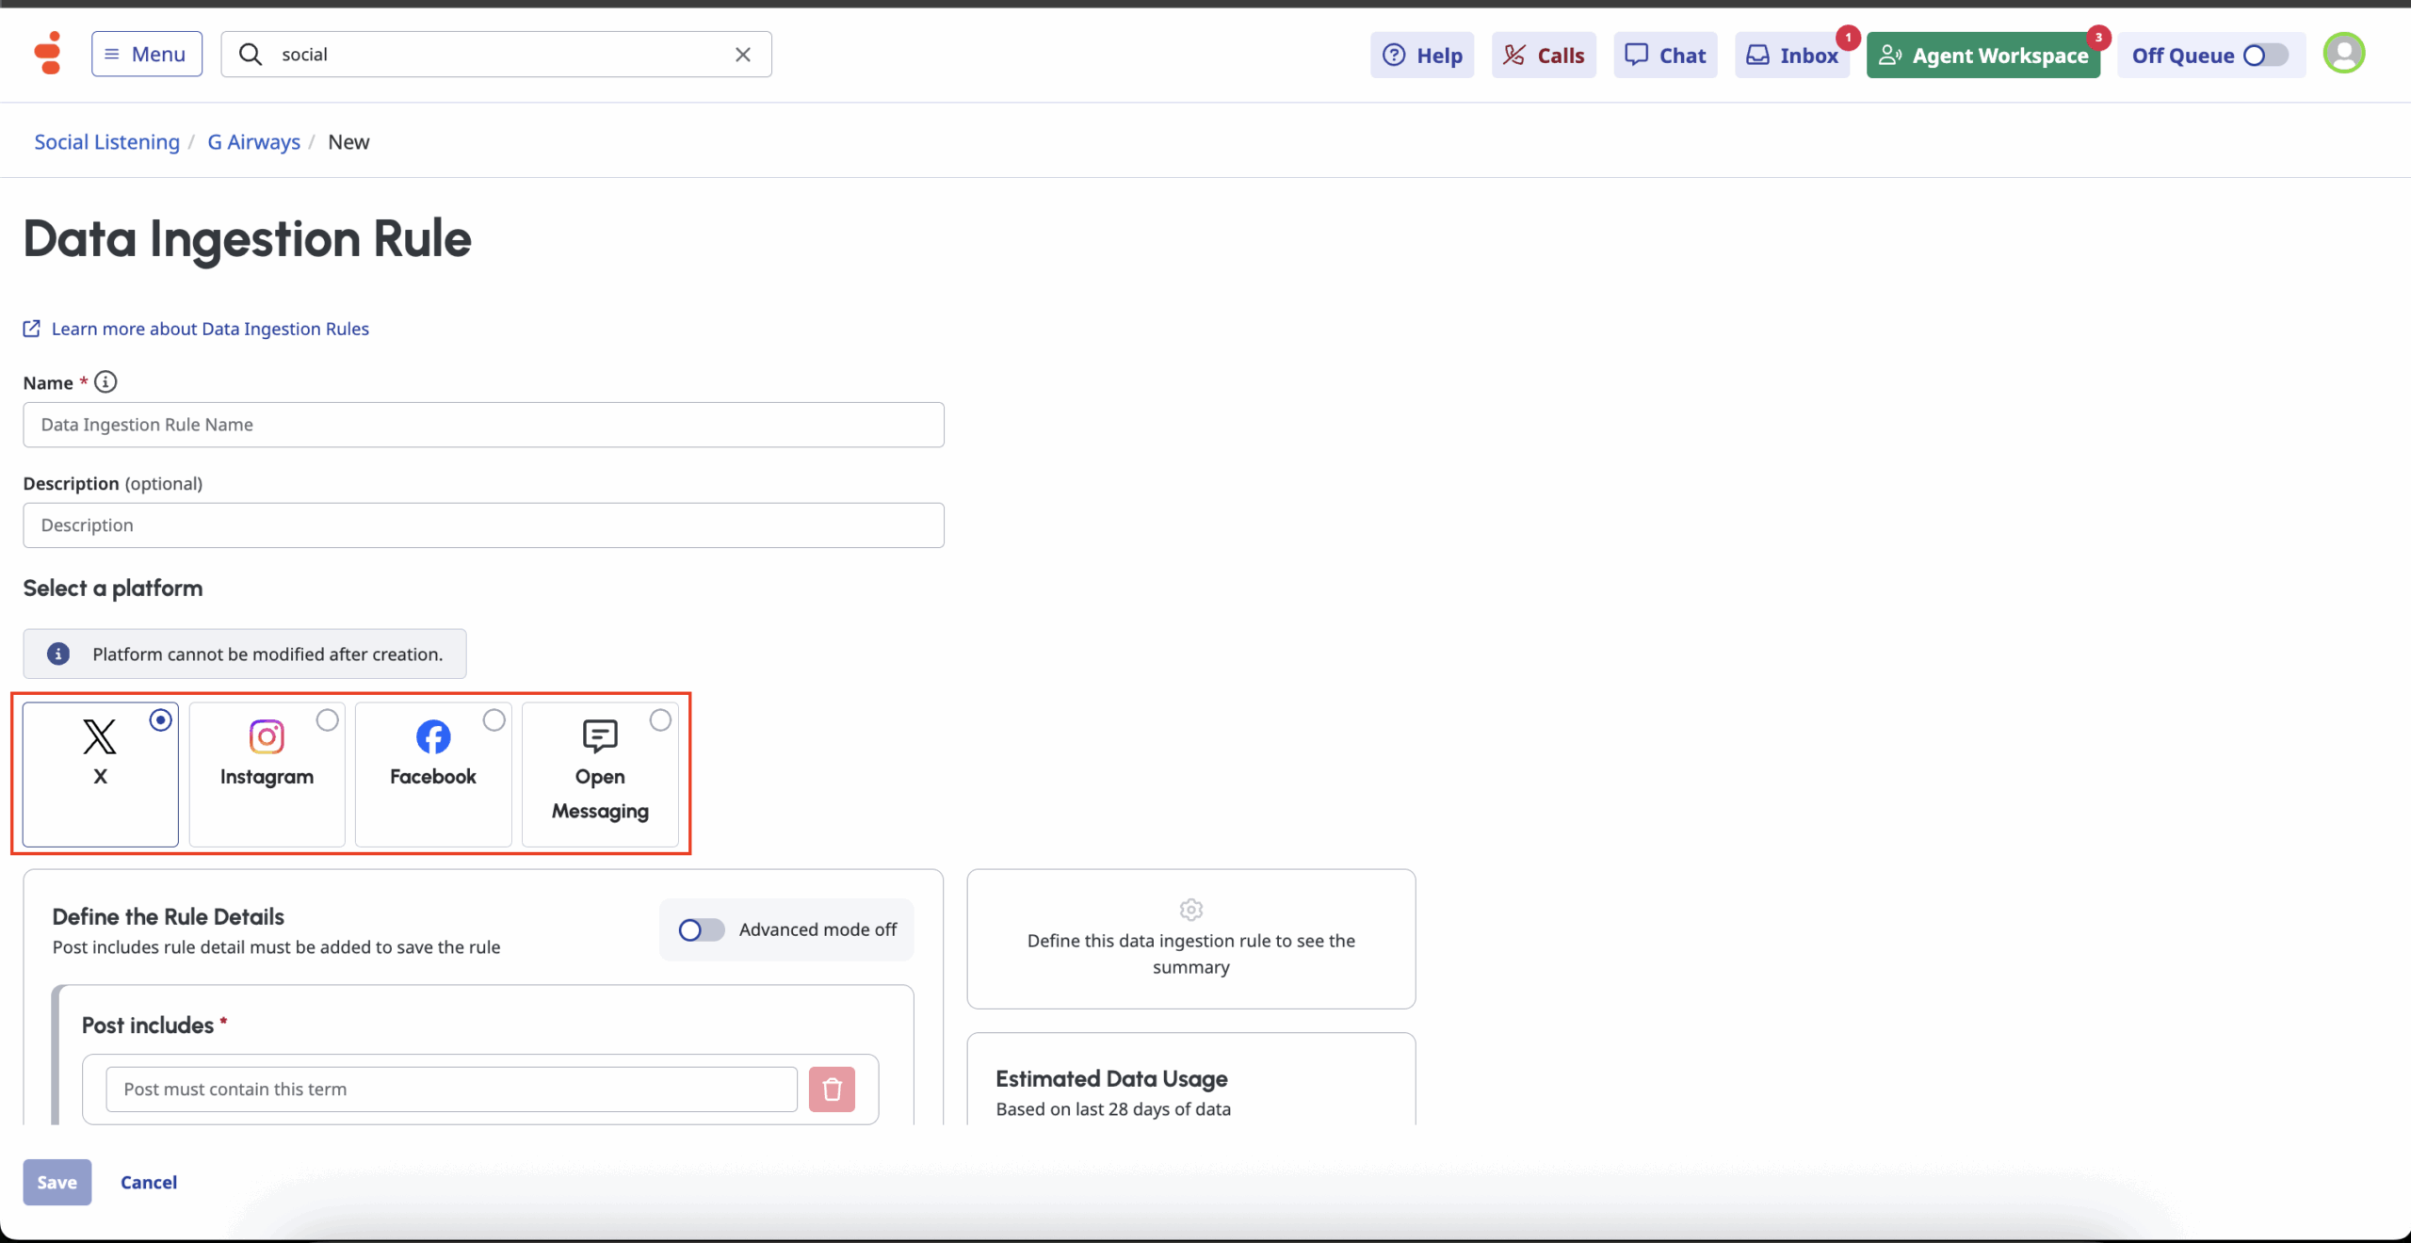Click the red trash delete icon

click(832, 1090)
